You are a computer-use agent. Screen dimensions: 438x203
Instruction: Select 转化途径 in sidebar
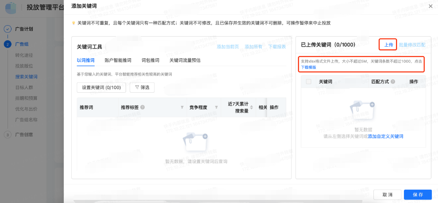point(24,55)
